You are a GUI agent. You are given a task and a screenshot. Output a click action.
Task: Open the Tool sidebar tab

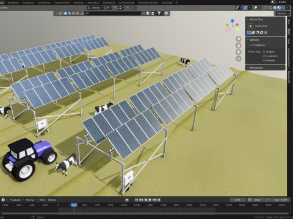pos(289,32)
